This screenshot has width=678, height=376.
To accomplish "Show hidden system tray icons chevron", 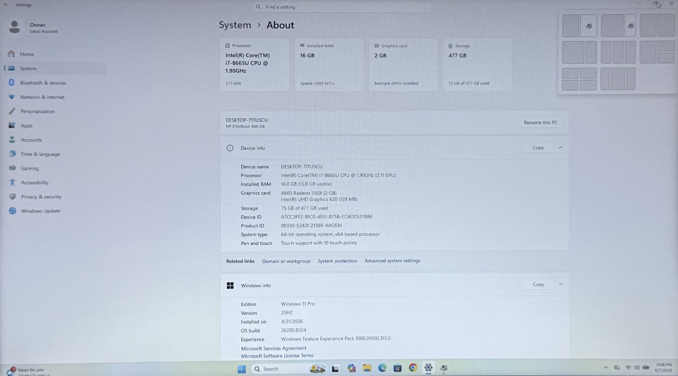I will point(606,368).
